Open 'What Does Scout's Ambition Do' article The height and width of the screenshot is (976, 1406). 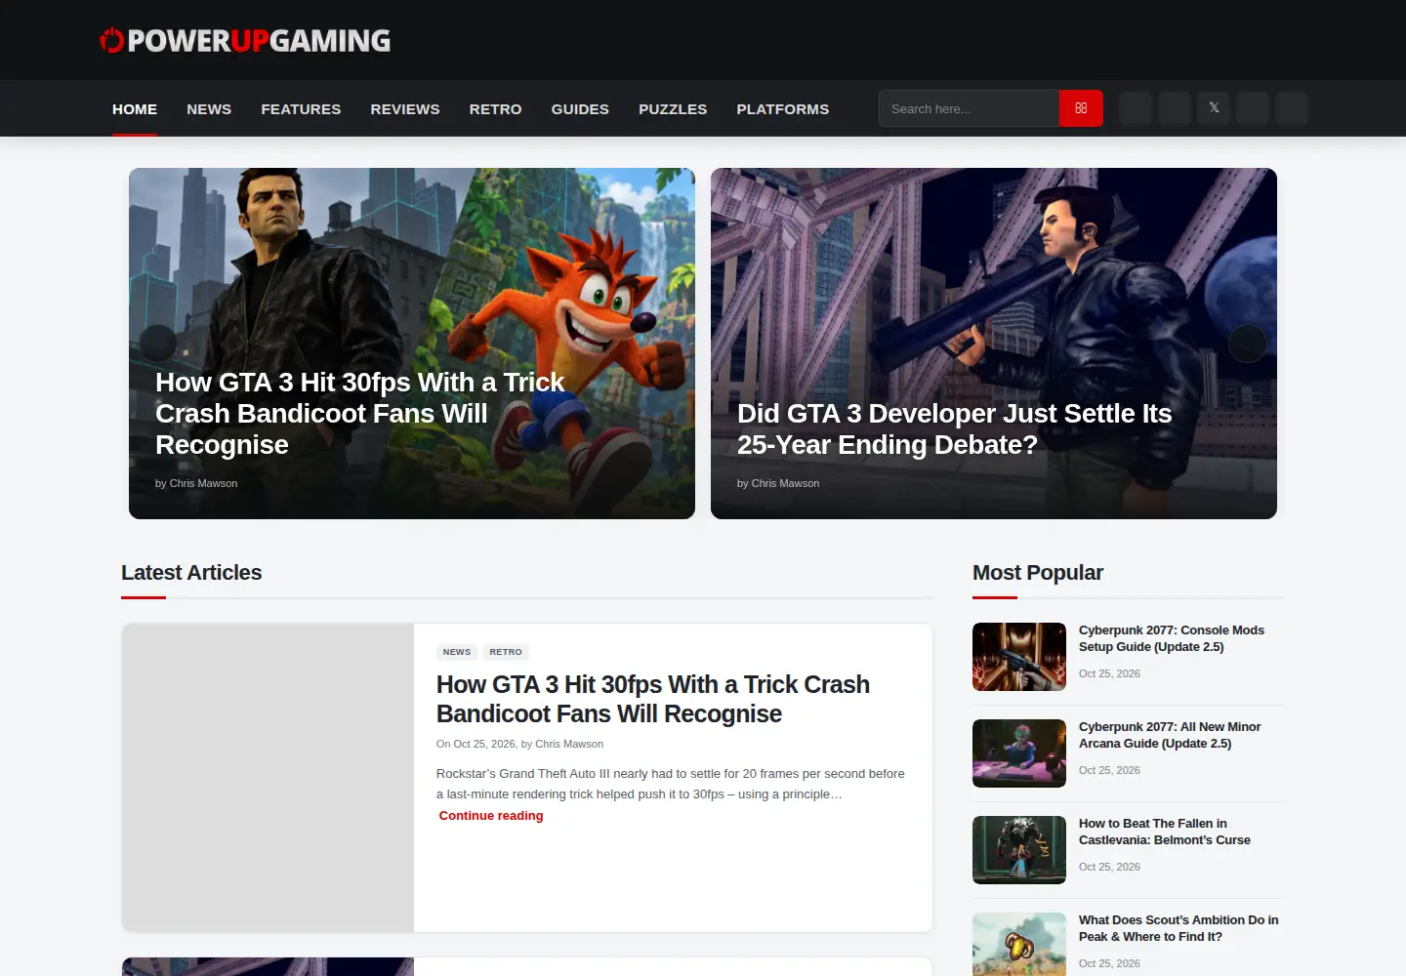[1179, 928]
